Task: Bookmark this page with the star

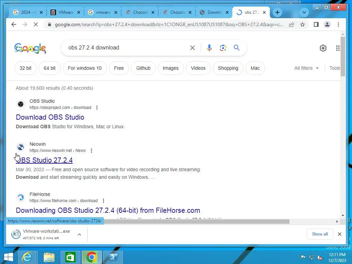Action: click(x=302, y=24)
